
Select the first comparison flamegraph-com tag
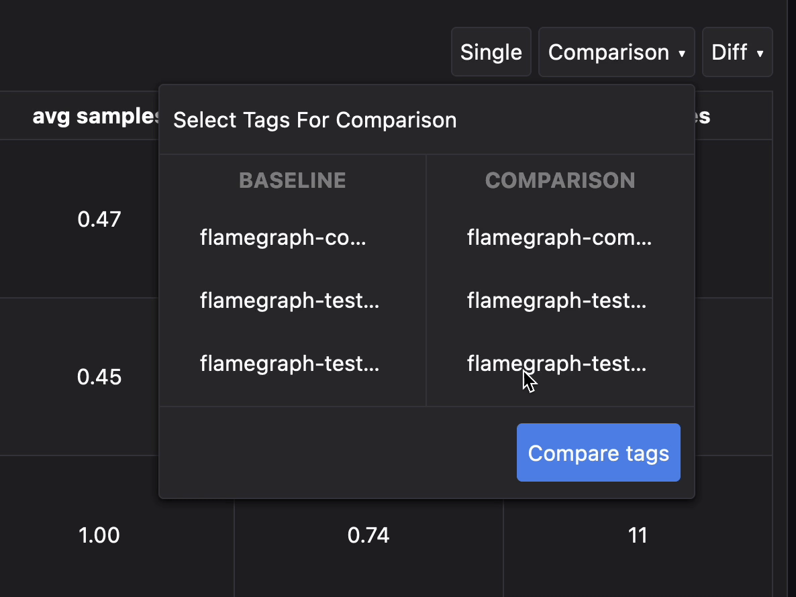[559, 237]
